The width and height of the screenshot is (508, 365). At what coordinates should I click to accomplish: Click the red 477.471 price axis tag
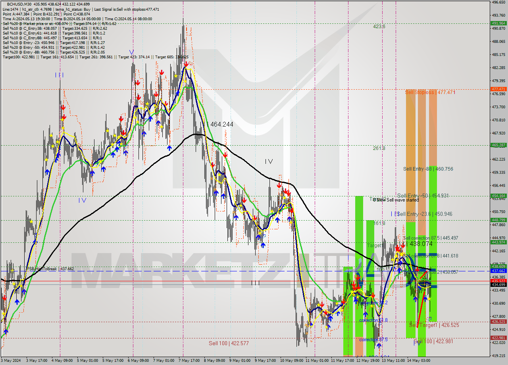498,89
